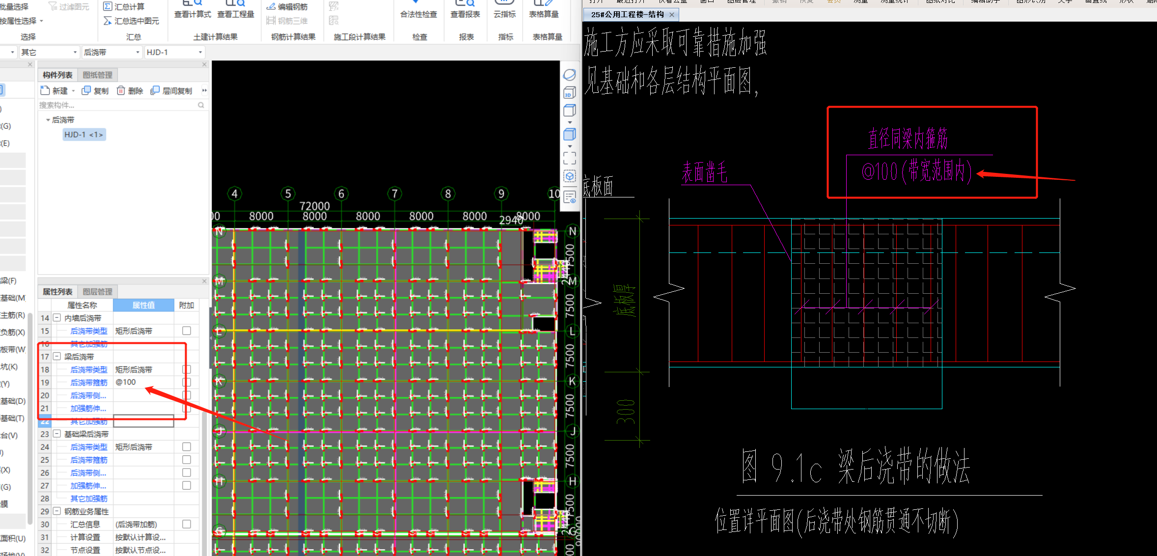The height and width of the screenshot is (556, 1157).
Task: Click 后浇带类型 link in row 18
Action: (x=89, y=369)
